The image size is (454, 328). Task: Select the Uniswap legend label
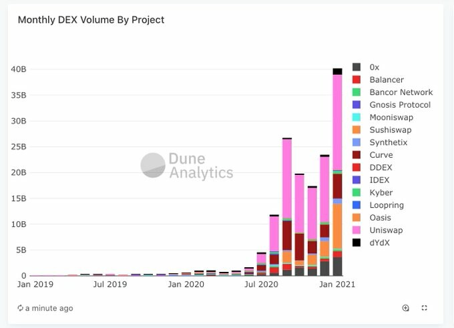click(387, 230)
